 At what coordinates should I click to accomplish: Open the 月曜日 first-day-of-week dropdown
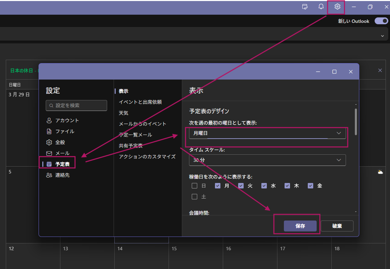click(268, 133)
